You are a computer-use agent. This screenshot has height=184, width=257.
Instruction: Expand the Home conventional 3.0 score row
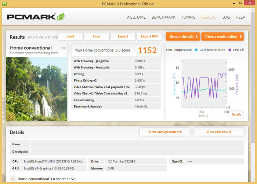14,179
